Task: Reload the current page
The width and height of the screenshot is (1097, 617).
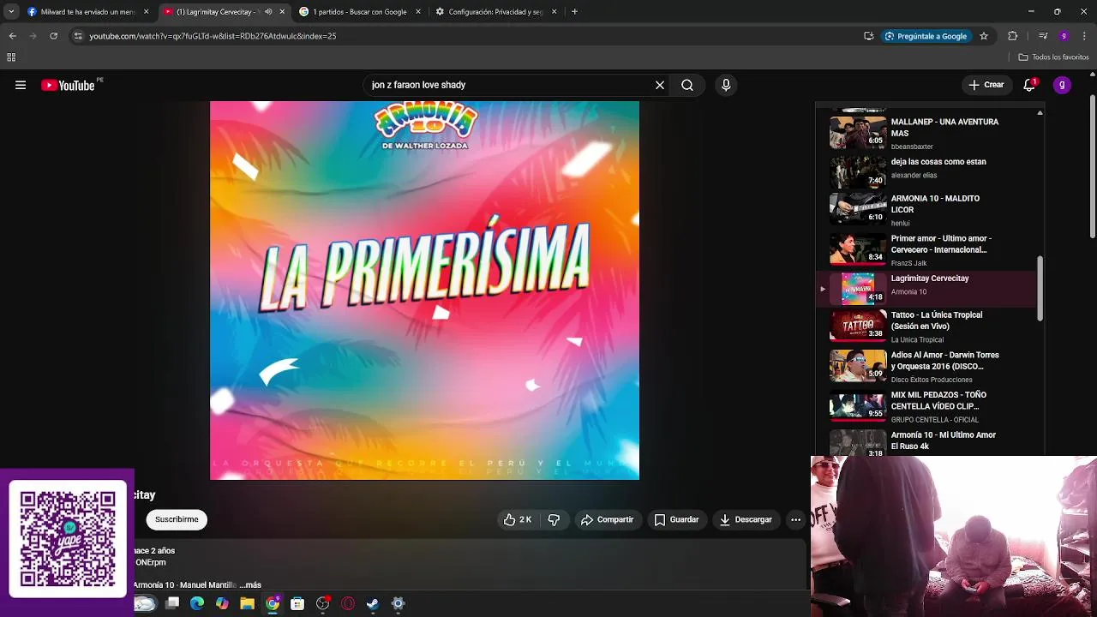Action: tap(53, 36)
